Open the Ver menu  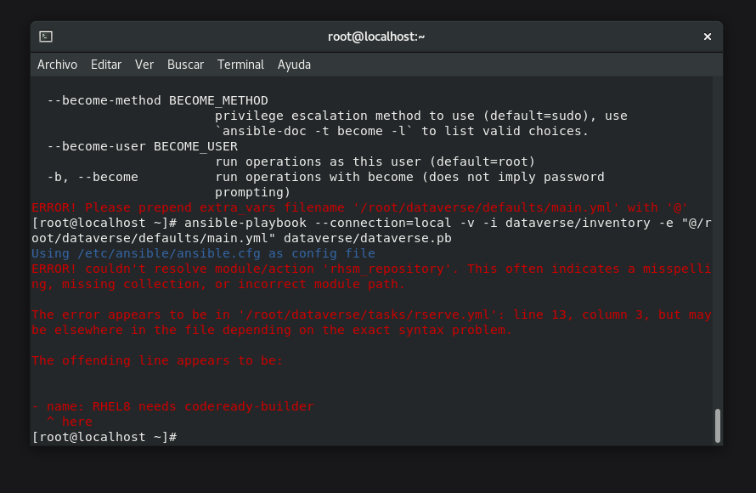144,65
